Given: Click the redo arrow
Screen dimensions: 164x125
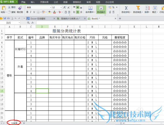Looking at the screenshot, I should click(19, 18).
